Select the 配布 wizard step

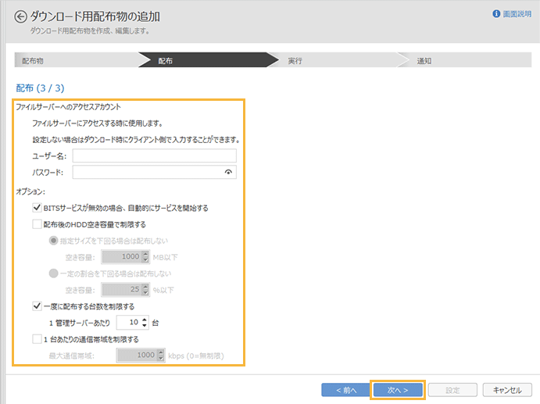pos(209,61)
